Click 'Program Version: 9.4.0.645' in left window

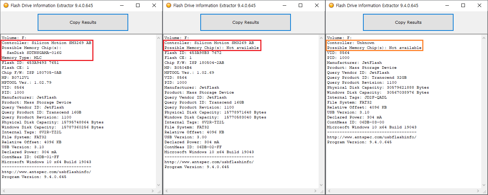click(34, 177)
